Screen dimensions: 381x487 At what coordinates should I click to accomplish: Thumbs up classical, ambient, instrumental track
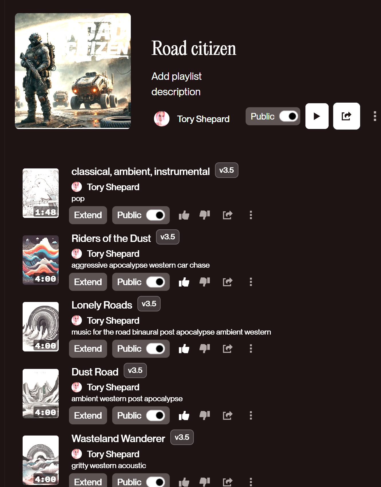click(x=184, y=215)
